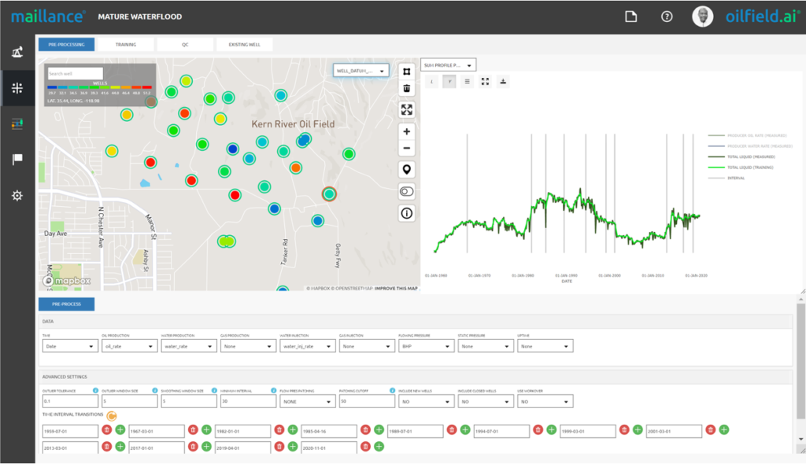The height and width of the screenshot is (464, 806).
Task: Show info for Smoothing Window Size
Action: (x=214, y=391)
